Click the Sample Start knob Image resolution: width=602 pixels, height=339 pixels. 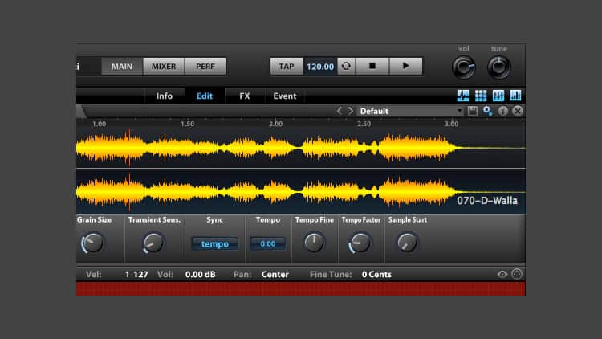pos(407,243)
